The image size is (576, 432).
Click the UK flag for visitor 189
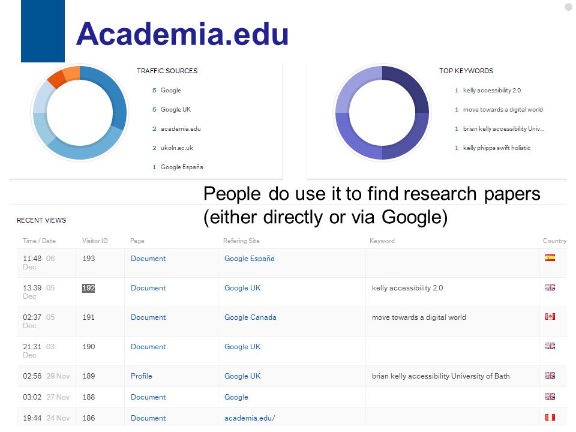click(x=550, y=376)
